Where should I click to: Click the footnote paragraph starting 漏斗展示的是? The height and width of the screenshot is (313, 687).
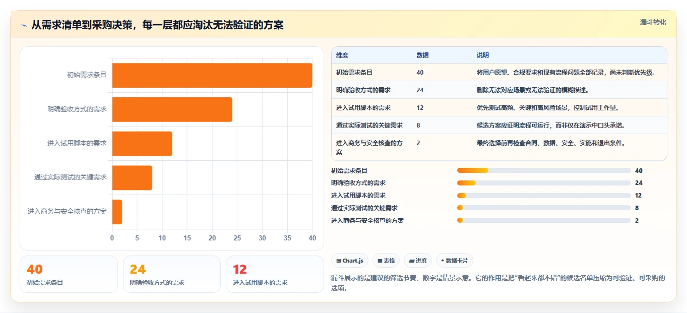(x=498, y=283)
